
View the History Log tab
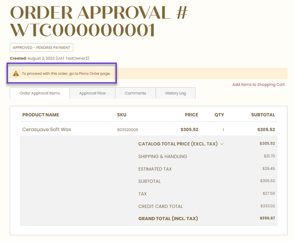[175, 93]
